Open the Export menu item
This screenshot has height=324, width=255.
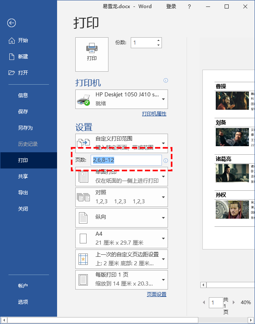click(x=23, y=193)
